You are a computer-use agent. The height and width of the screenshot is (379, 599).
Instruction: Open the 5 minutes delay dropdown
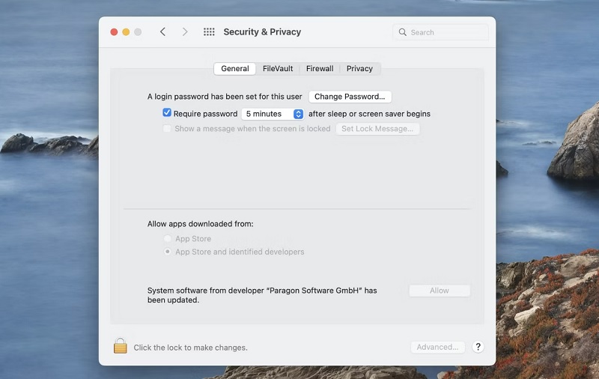pos(273,114)
